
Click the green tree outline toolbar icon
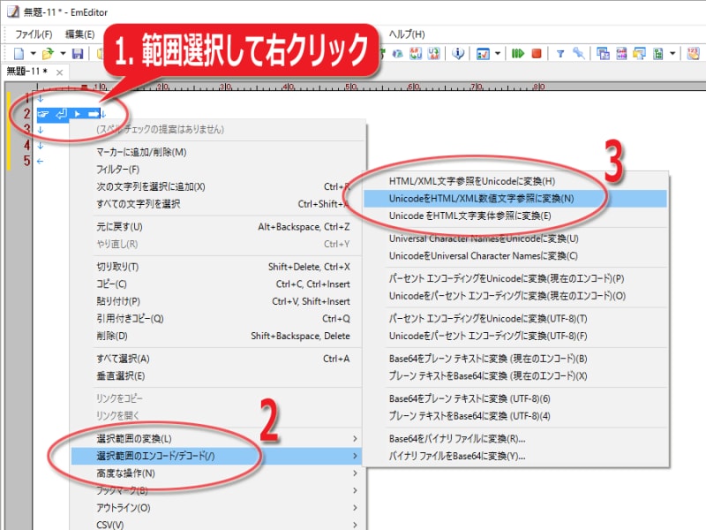point(658,54)
